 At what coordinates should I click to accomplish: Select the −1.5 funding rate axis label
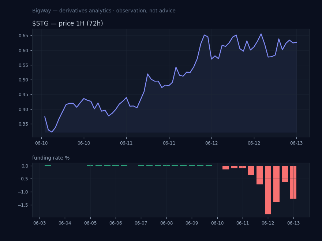click(x=23, y=205)
